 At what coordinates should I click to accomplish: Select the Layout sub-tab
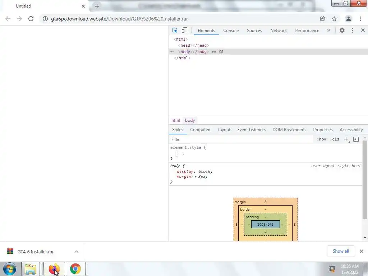pos(224,130)
